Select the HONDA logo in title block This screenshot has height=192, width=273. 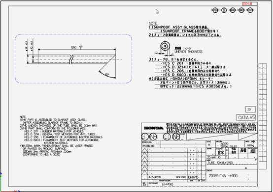(x=154, y=128)
